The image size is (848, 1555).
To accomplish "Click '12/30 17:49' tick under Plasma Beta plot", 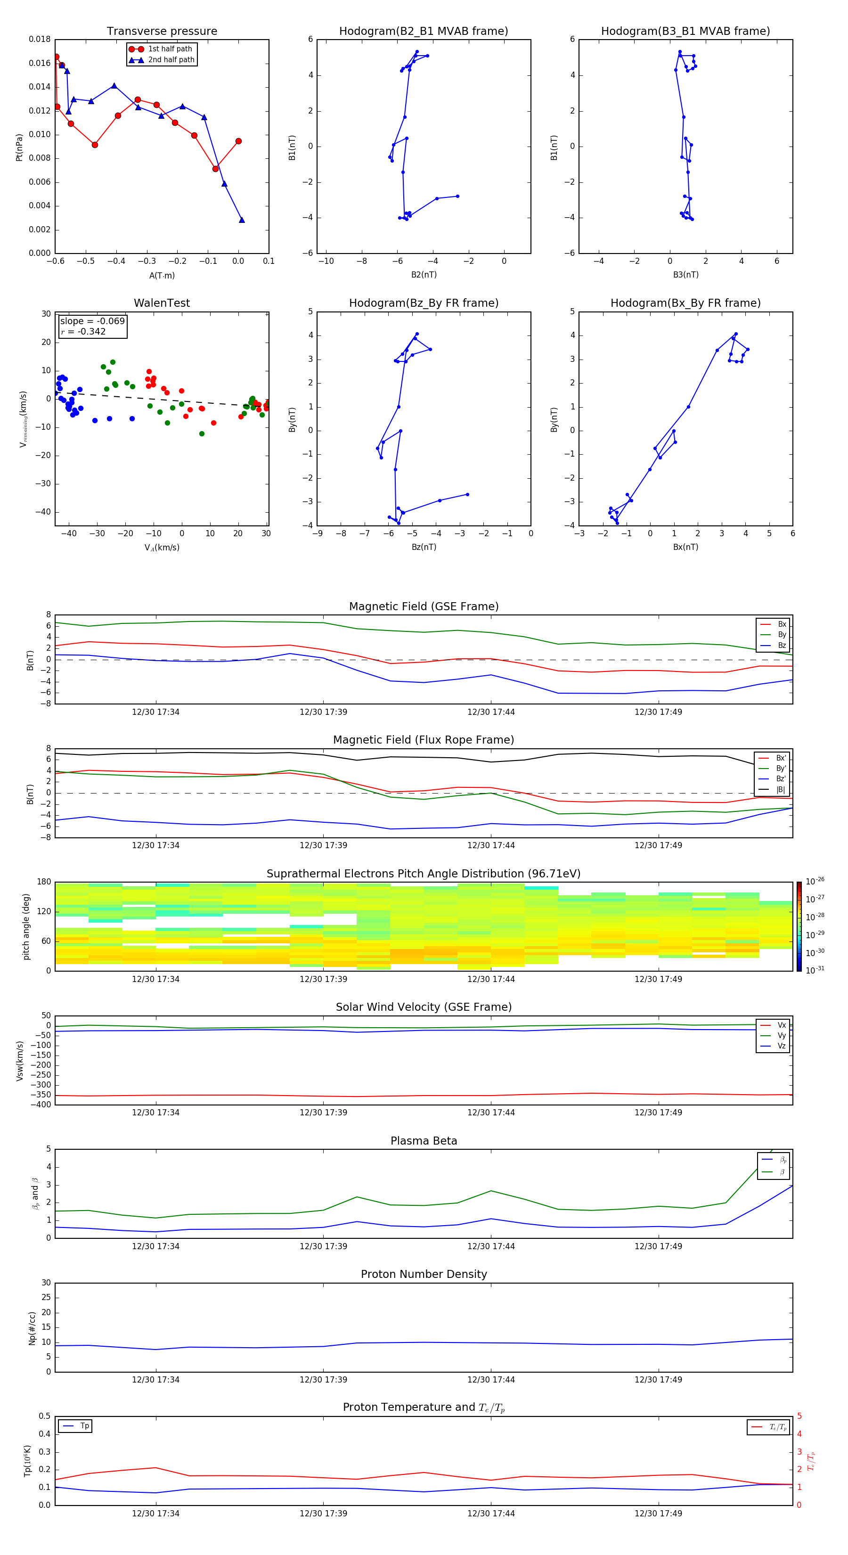I will tap(658, 1246).
